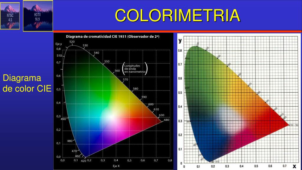Click the 490 wavelength label on left diagram
Viewport: 302px width, 170px height.
(63, 119)
